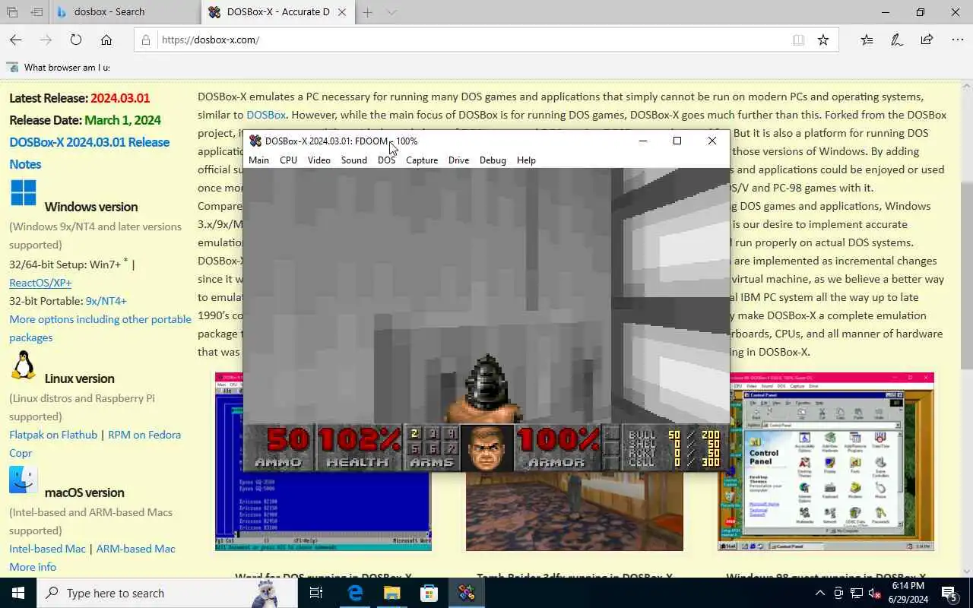This screenshot has width=973, height=608.
Task: Set the current tabs aside
Action: click(36, 12)
